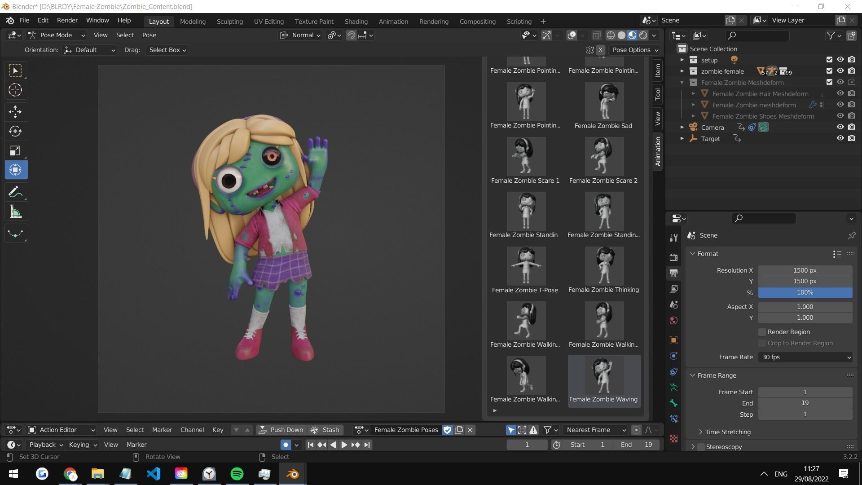
Task: Click the Resolution percentage slider
Action: point(805,292)
